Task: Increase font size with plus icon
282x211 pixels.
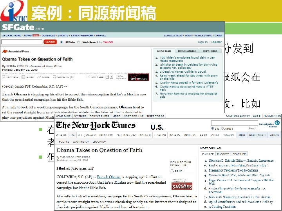Action: 111,77
